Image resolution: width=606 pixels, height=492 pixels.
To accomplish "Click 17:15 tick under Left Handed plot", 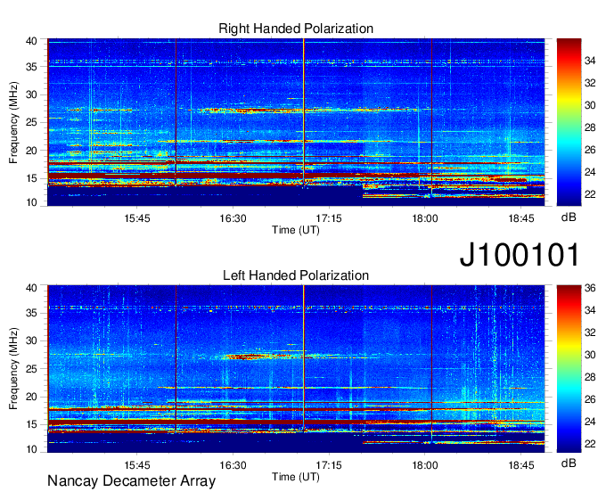I will [x=329, y=465].
